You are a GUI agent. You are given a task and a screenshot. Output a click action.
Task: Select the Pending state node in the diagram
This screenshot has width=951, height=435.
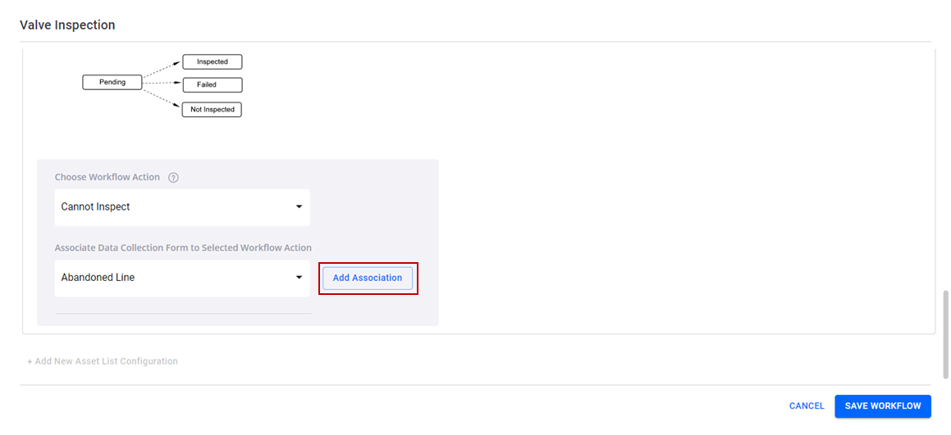pyautogui.click(x=112, y=83)
